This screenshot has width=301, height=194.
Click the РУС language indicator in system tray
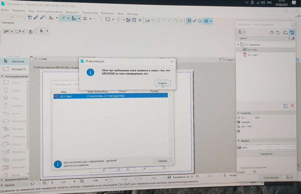(270, 3)
